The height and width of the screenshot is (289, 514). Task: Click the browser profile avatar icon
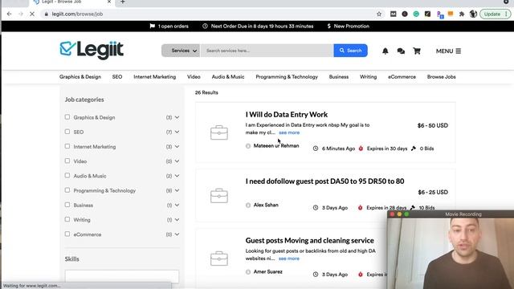pos(473,14)
